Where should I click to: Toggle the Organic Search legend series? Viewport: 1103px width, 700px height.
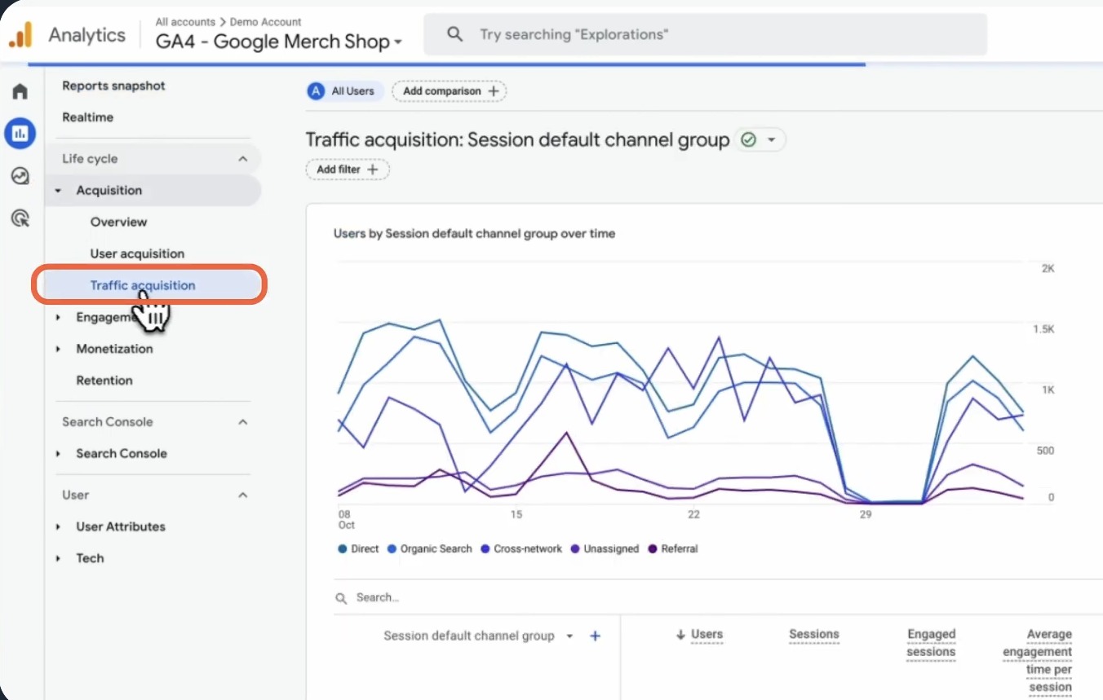(430, 549)
